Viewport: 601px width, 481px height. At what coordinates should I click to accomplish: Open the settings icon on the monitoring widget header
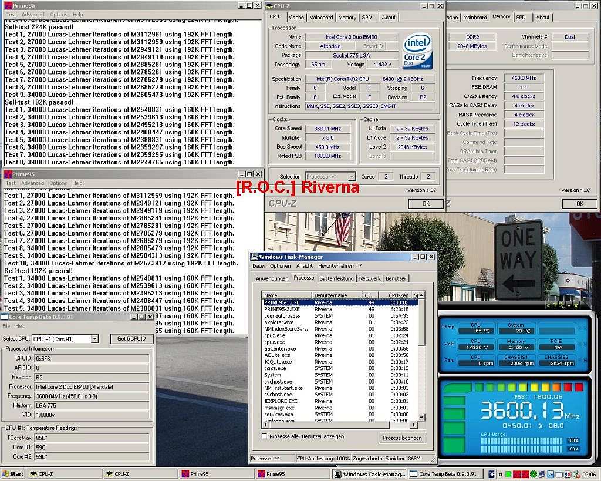click(x=562, y=305)
